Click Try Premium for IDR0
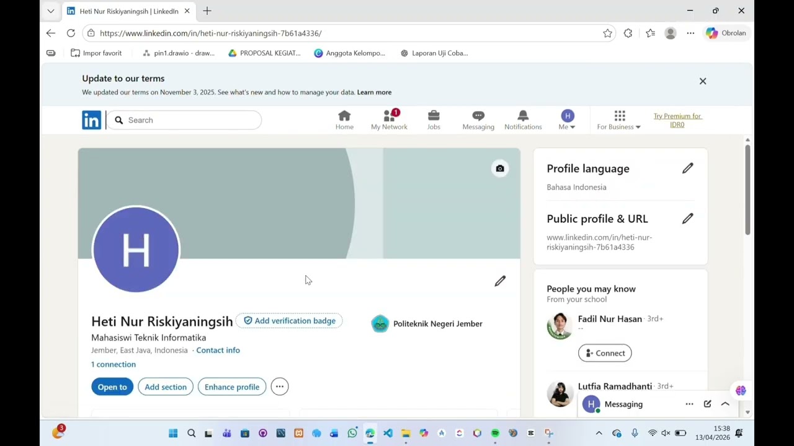The image size is (794, 446). click(x=677, y=120)
